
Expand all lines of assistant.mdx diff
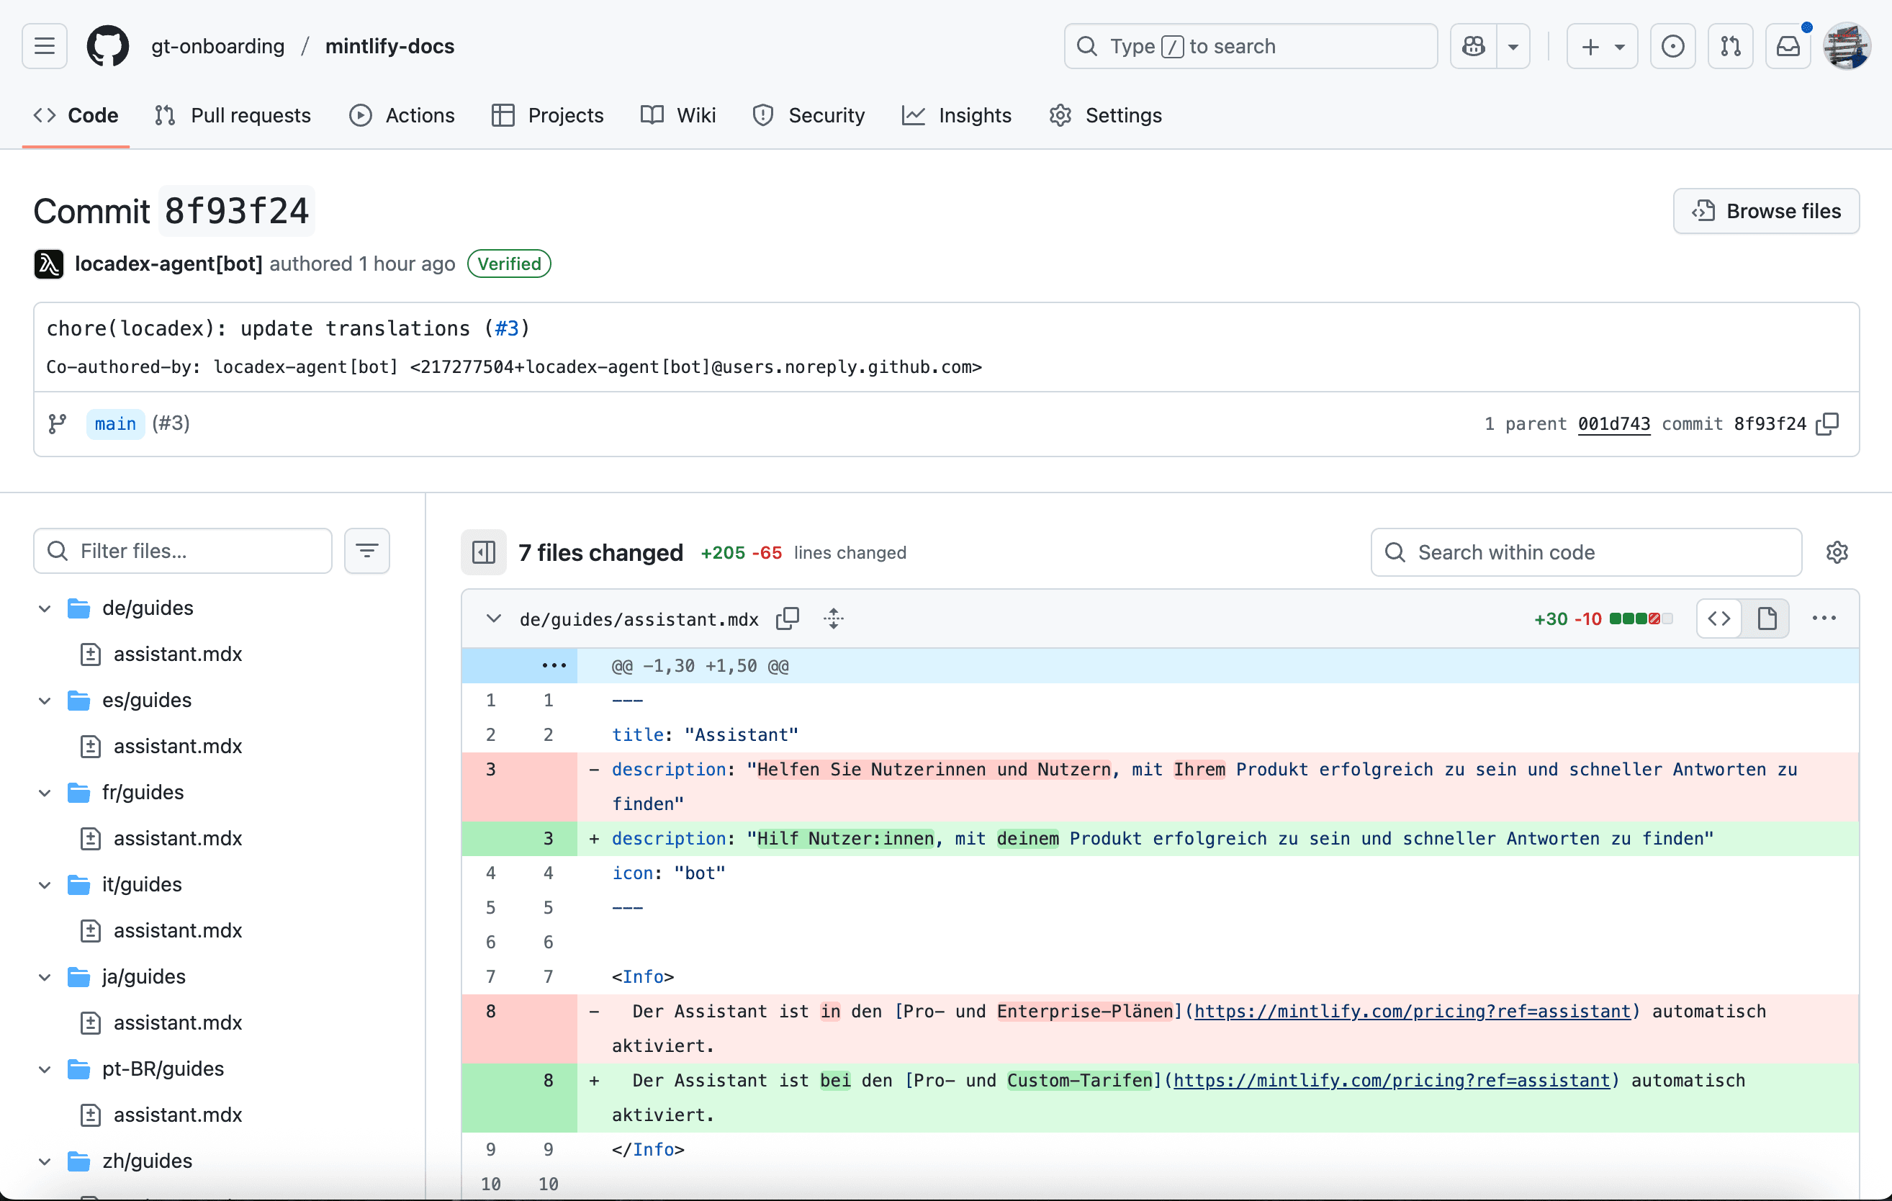click(834, 619)
